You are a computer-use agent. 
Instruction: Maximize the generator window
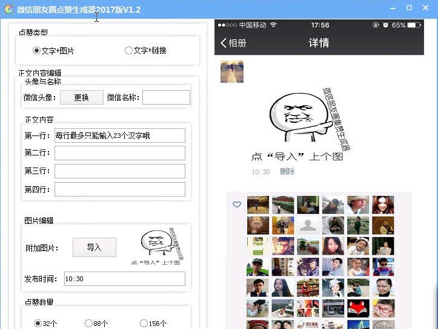pyautogui.click(x=409, y=8)
